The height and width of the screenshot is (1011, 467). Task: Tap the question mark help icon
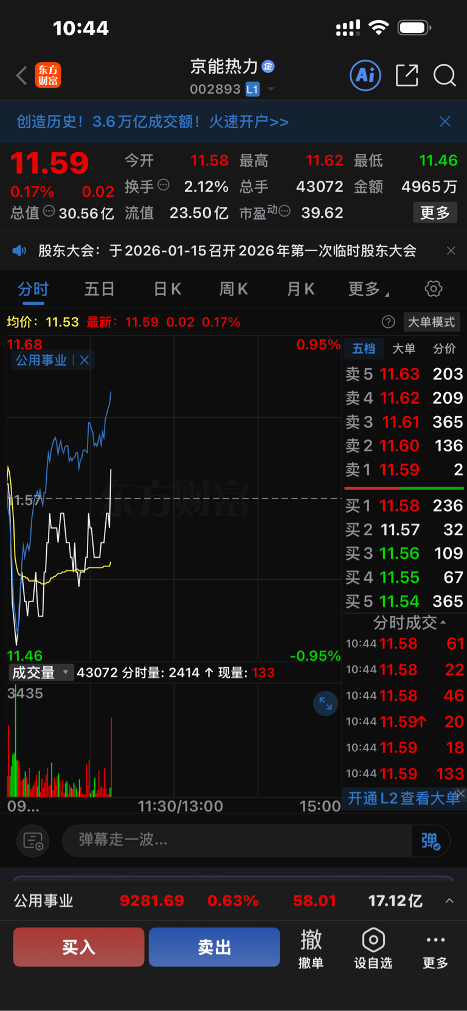tap(388, 322)
